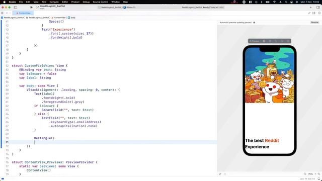This screenshot has width=322, height=181.
Task: Open the 75% zoom level dropdown
Action: pyautogui.click(x=312, y=174)
